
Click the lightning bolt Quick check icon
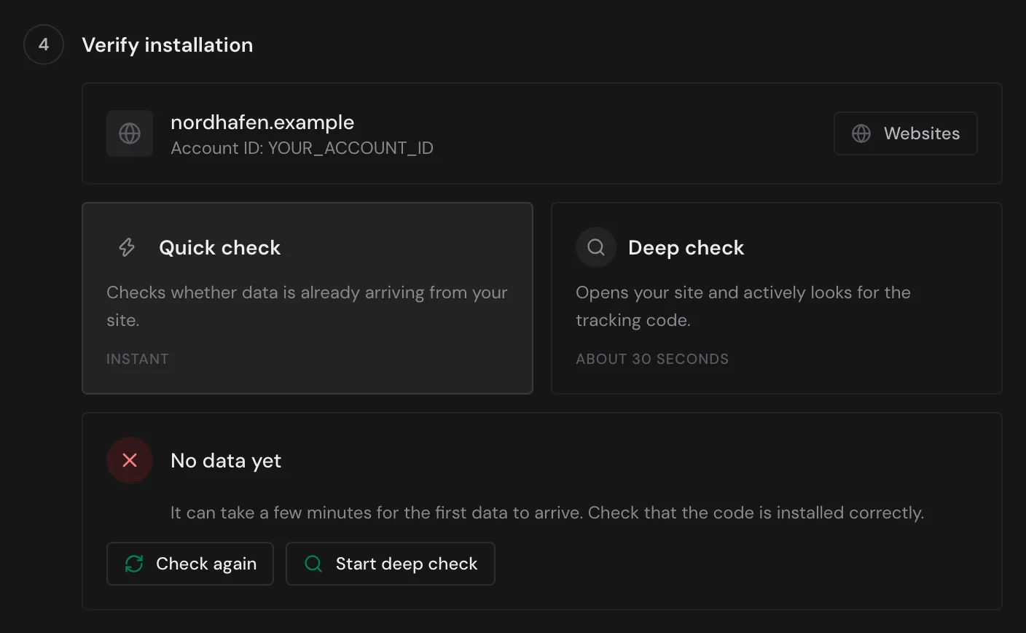(x=127, y=247)
